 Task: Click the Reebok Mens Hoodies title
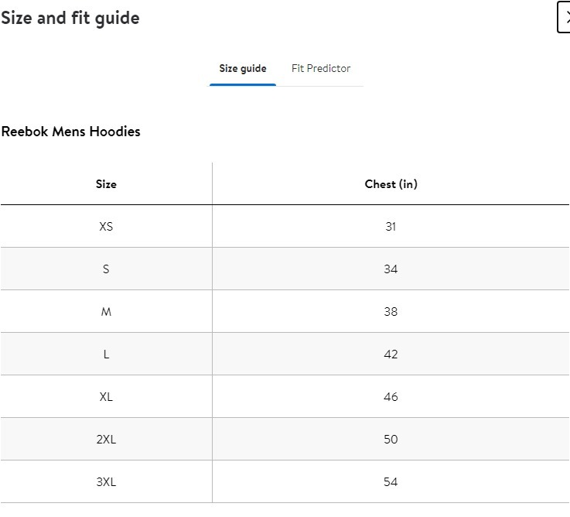coord(71,132)
